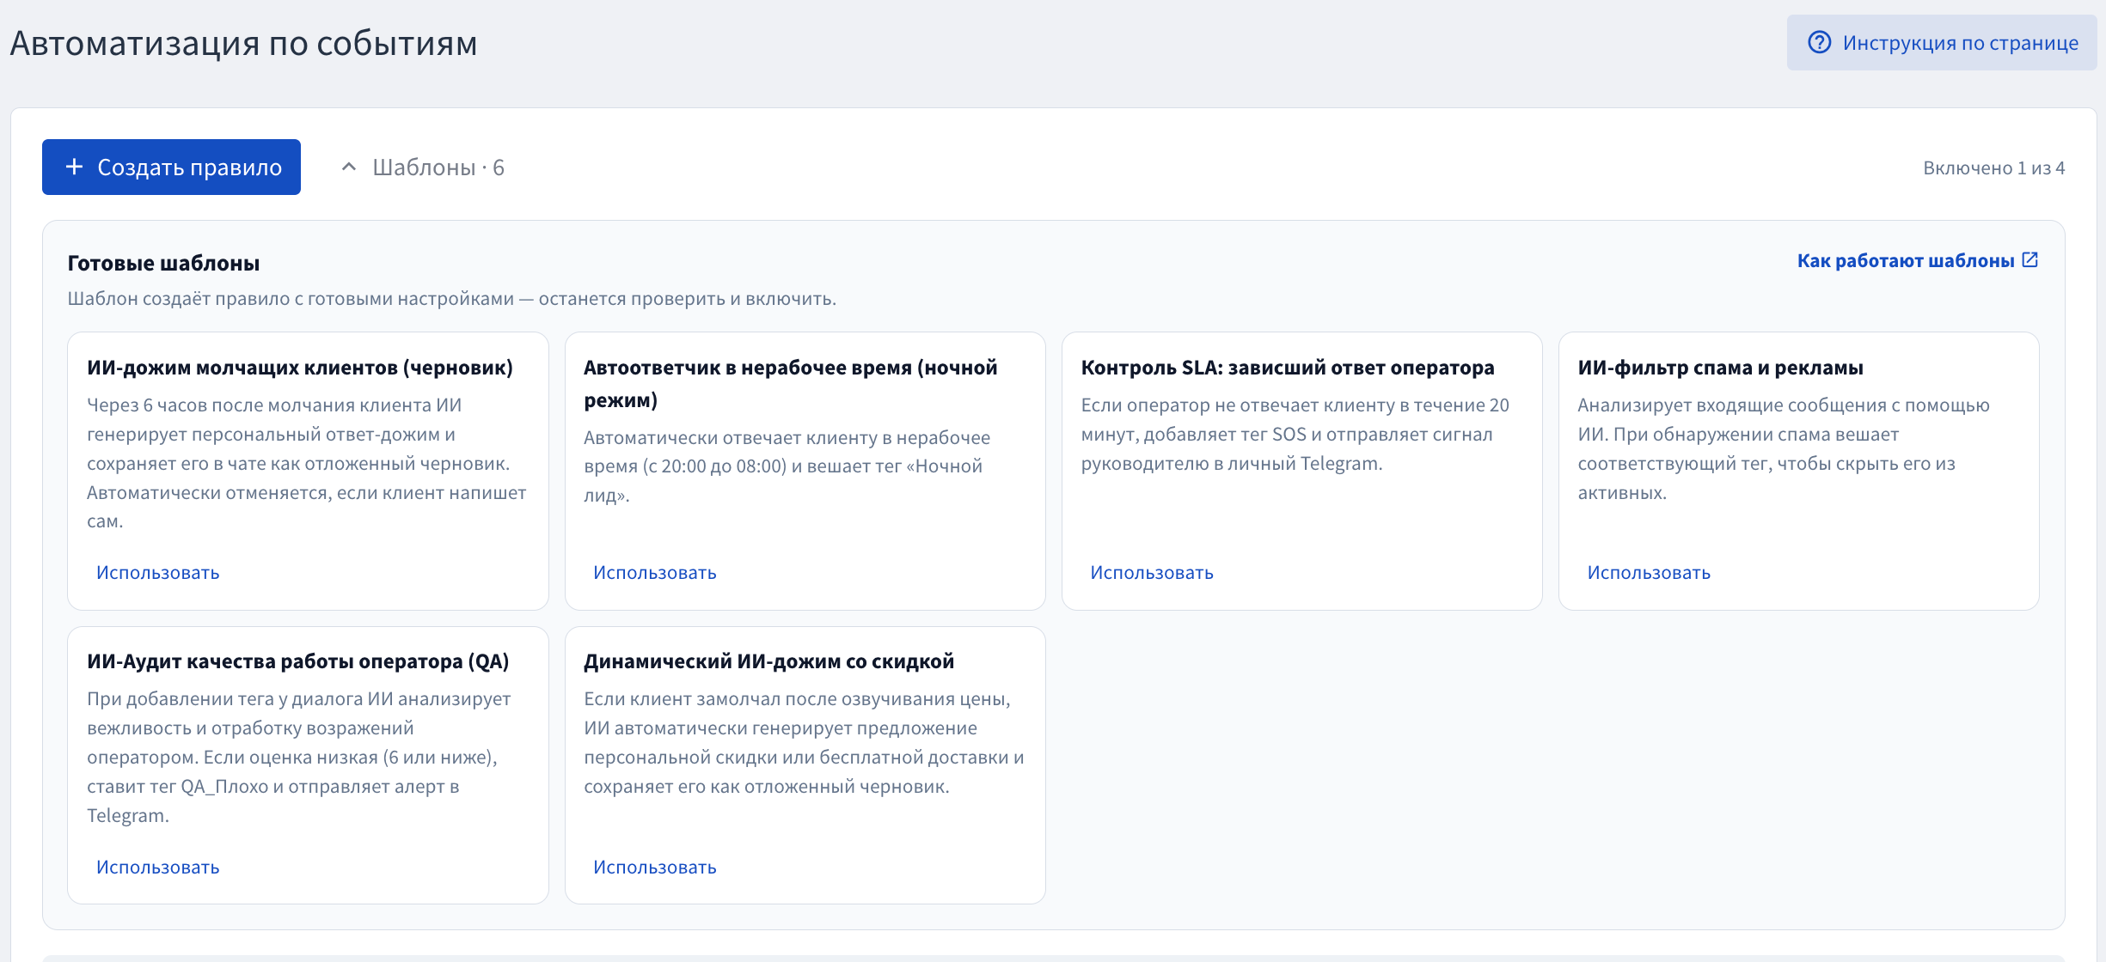The height and width of the screenshot is (962, 2106).
Task: Click description starting При добавлении тега у диалога
Action: point(299,758)
